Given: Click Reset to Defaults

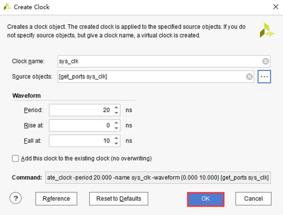Looking at the screenshot, I should pos(119,199).
